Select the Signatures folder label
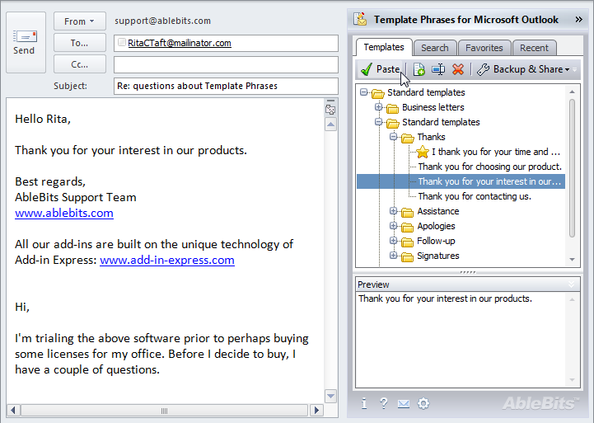The width and height of the screenshot is (594, 423). [438, 256]
